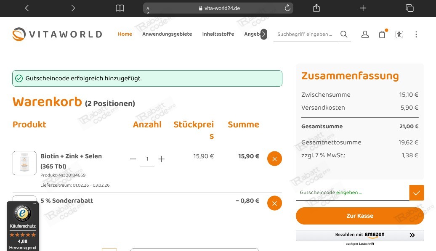Remove the 5 % Sonderrabatt discount
This screenshot has width=436, height=251.
pyautogui.click(x=274, y=203)
